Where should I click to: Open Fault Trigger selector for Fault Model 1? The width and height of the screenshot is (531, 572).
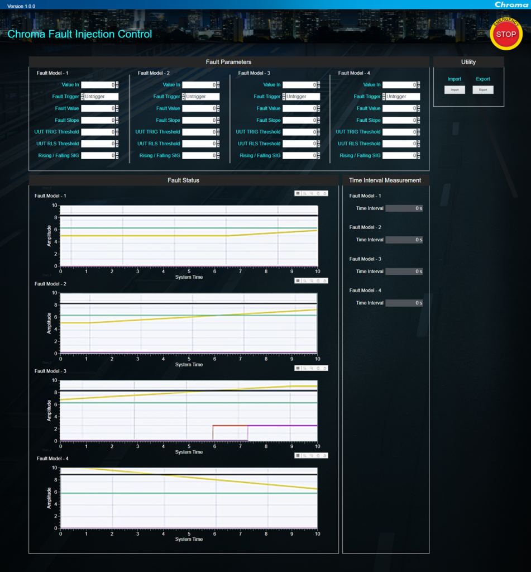click(x=101, y=97)
